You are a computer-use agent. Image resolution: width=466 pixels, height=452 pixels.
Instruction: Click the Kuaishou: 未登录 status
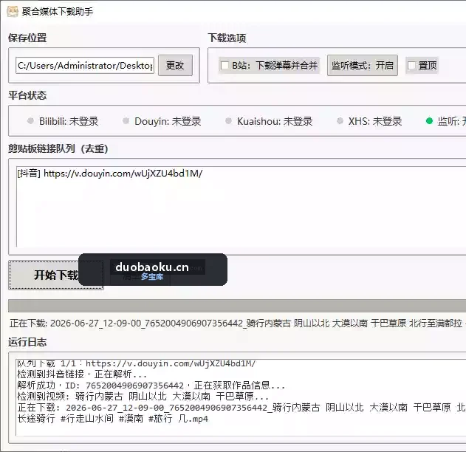pos(275,121)
